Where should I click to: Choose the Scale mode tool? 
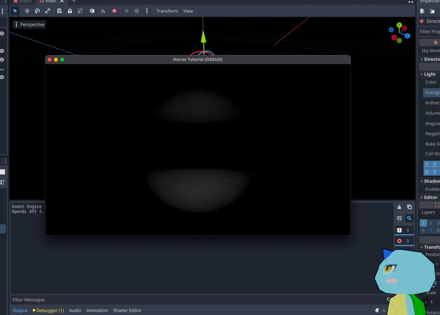tap(48, 11)
